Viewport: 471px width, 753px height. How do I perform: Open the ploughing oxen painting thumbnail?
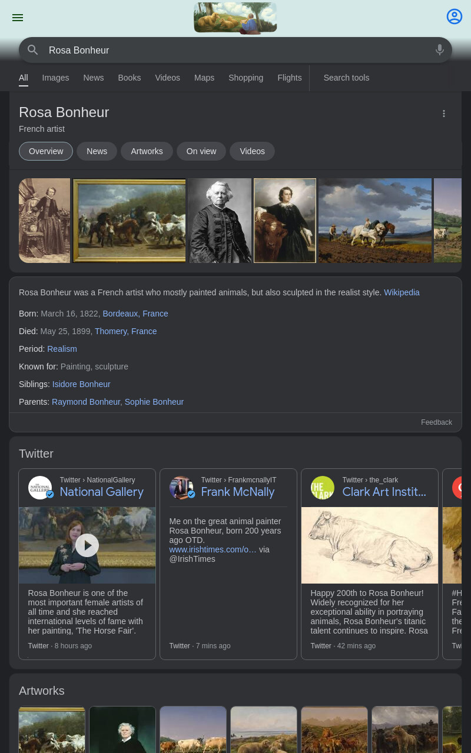(x=375, y=221)
